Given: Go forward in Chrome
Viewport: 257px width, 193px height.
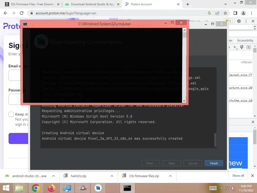Looking at the screenshot, I should tap(14, 13).
